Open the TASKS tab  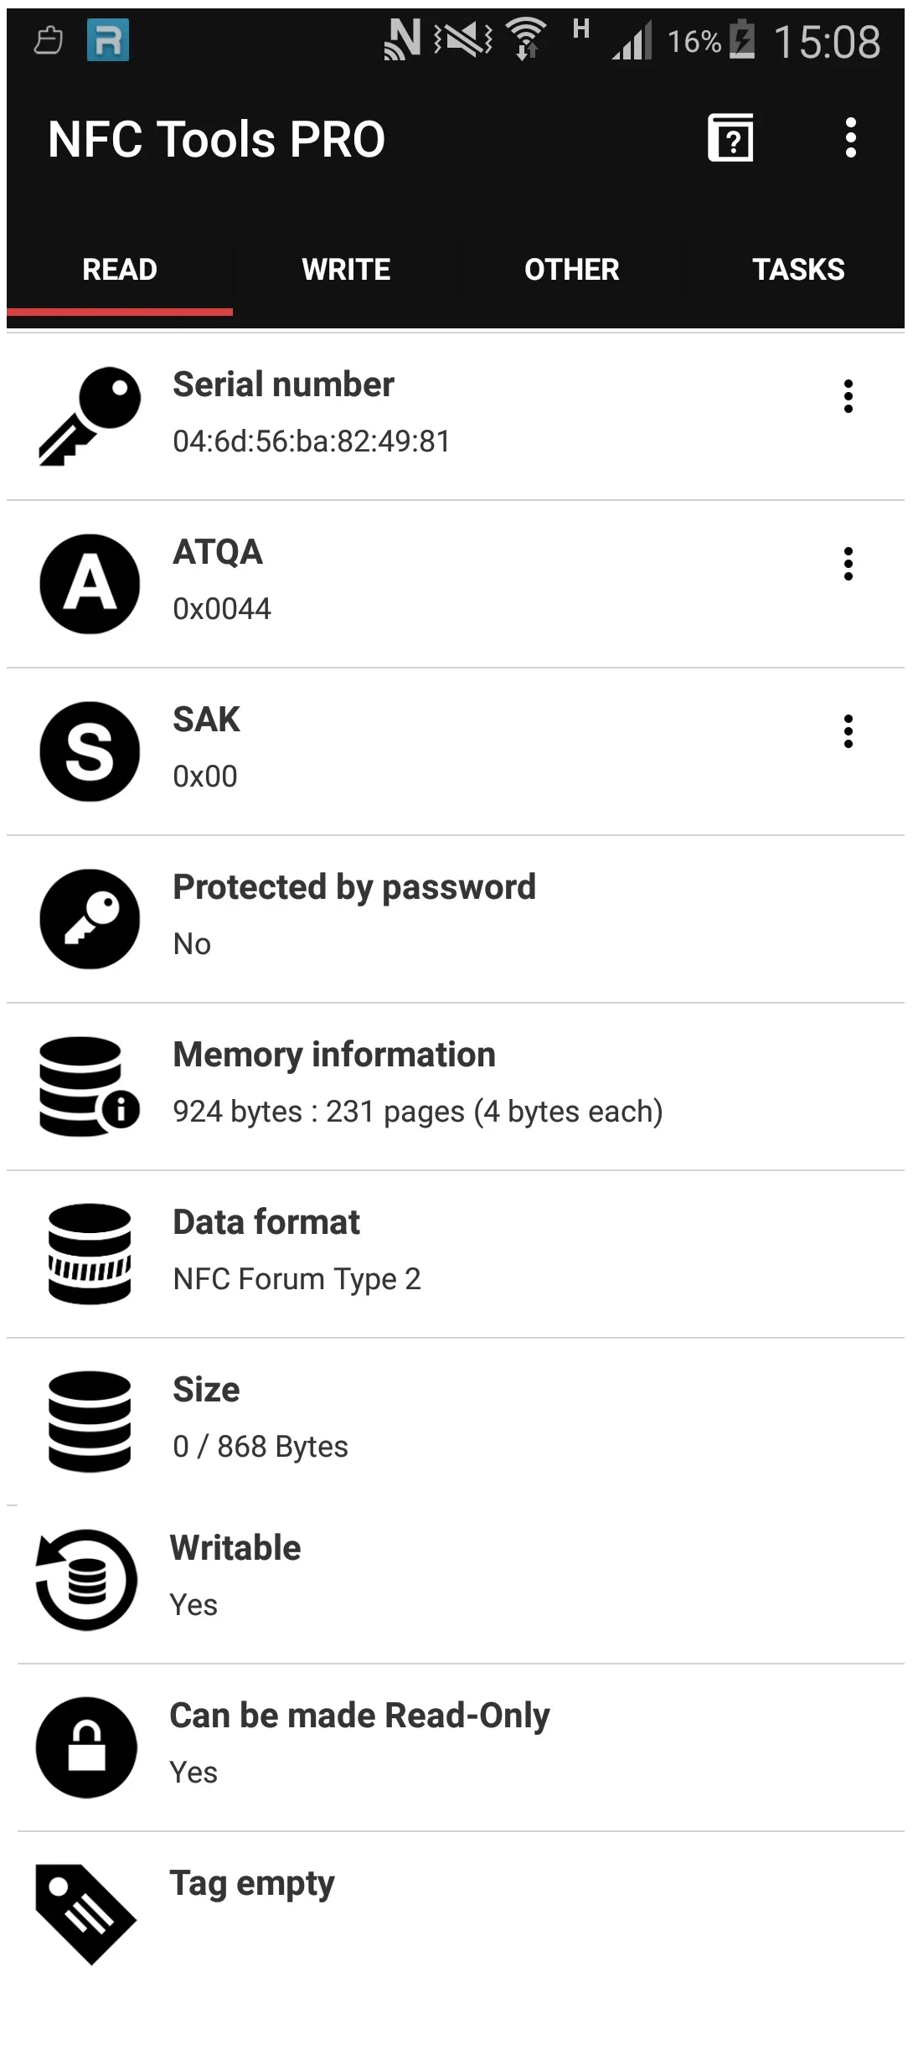798,270
